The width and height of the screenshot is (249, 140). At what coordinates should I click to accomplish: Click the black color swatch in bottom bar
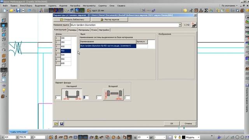pos(184,137)
